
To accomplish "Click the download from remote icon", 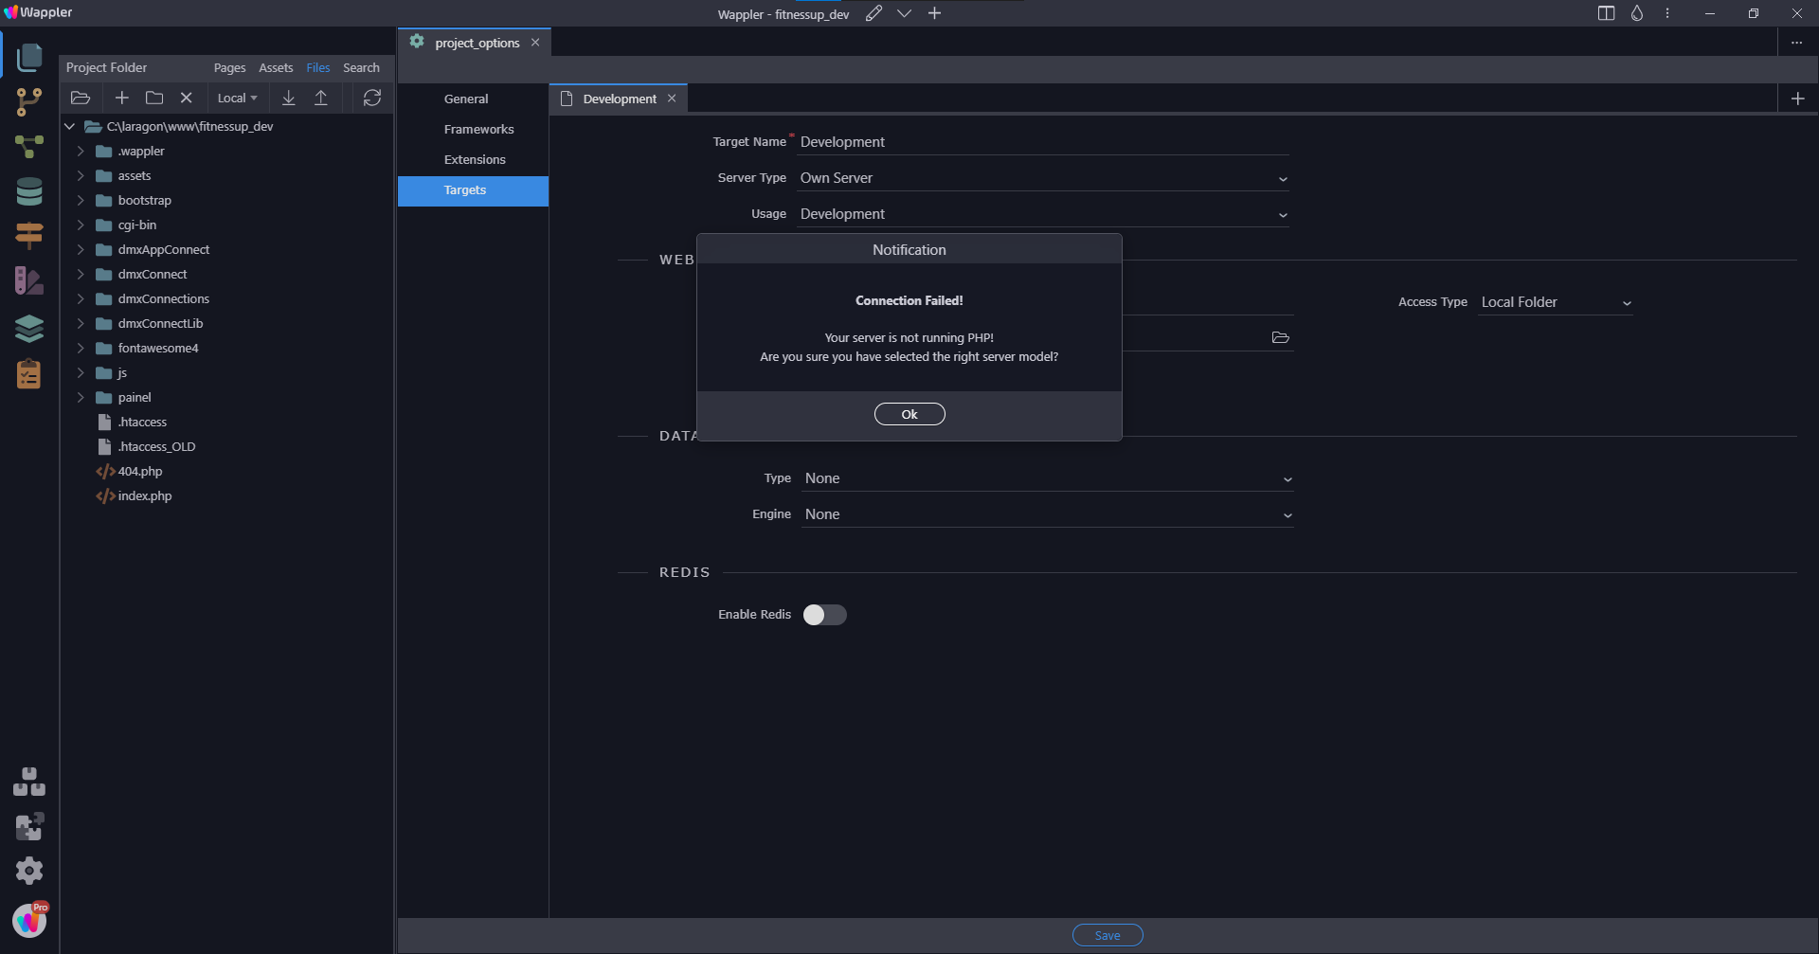I will tap(289, 98).
